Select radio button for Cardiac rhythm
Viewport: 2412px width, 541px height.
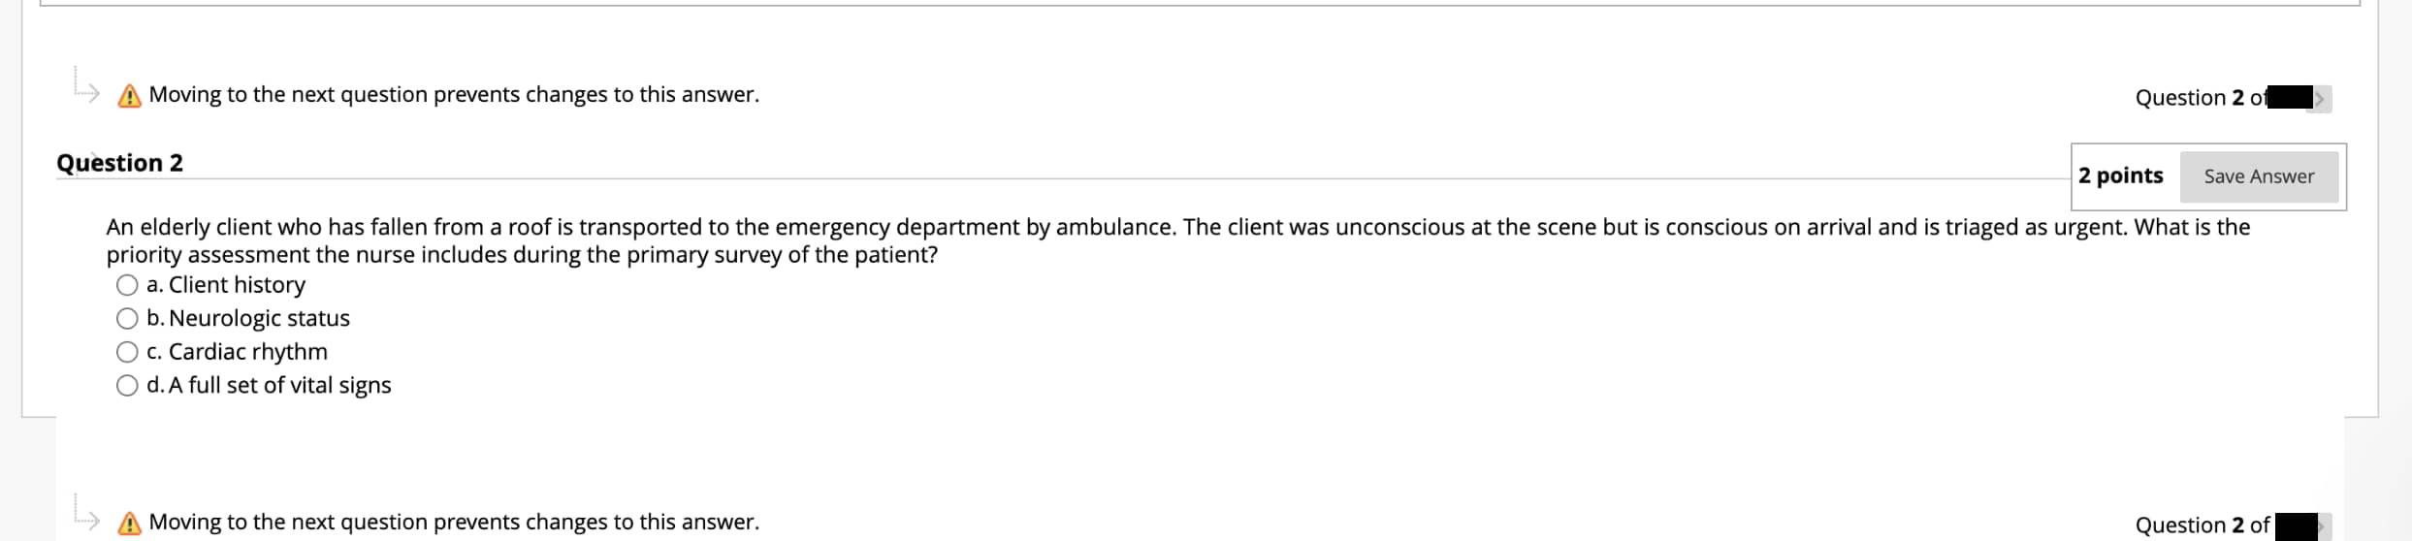(127, 352)
